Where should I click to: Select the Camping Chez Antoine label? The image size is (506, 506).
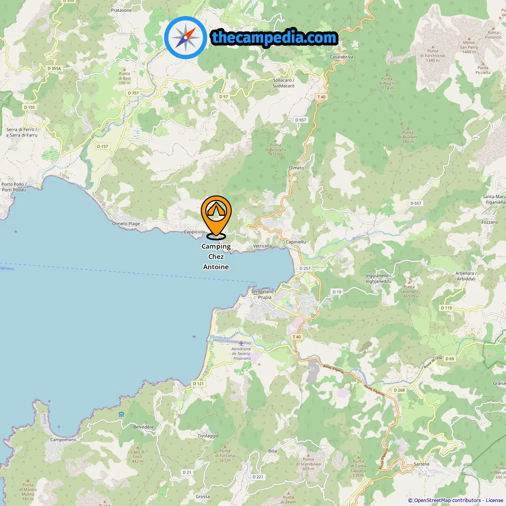(x=216, y=257)
